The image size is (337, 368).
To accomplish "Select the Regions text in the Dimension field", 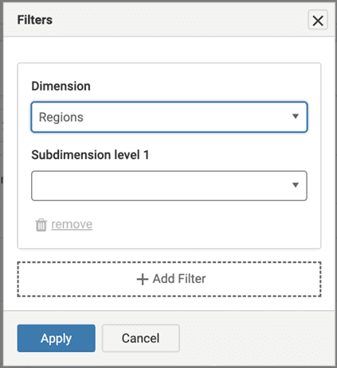I will pos(61,117).
